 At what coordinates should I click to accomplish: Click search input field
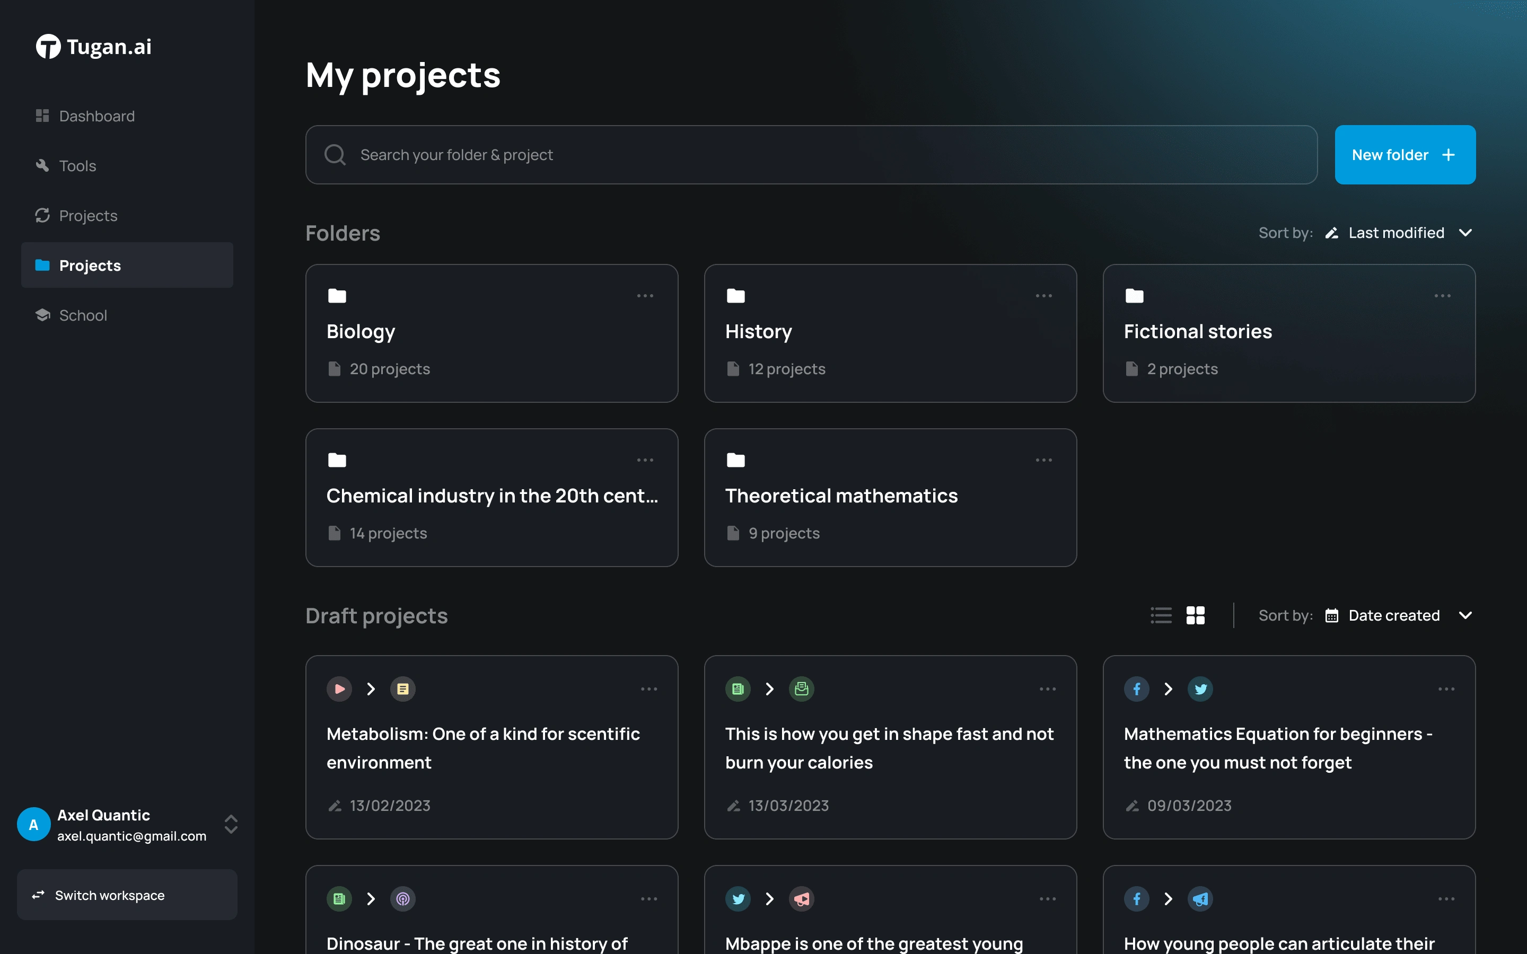(811, 154)
